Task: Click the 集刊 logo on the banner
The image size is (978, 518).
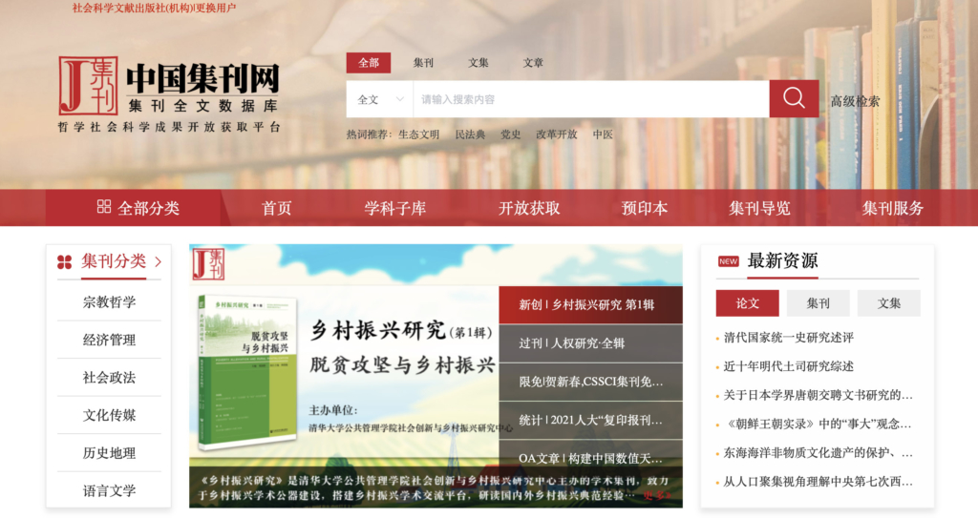Action: coord(208,264)
